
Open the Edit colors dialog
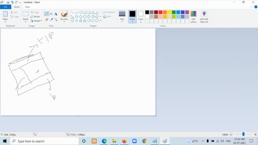tap(193, 17)
